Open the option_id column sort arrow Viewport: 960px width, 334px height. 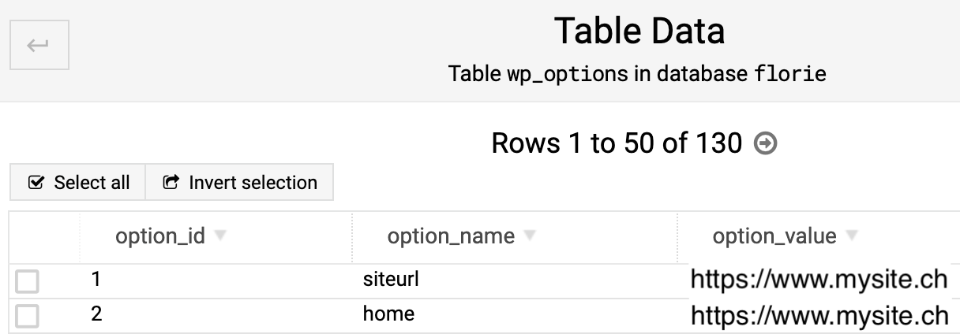221,236
